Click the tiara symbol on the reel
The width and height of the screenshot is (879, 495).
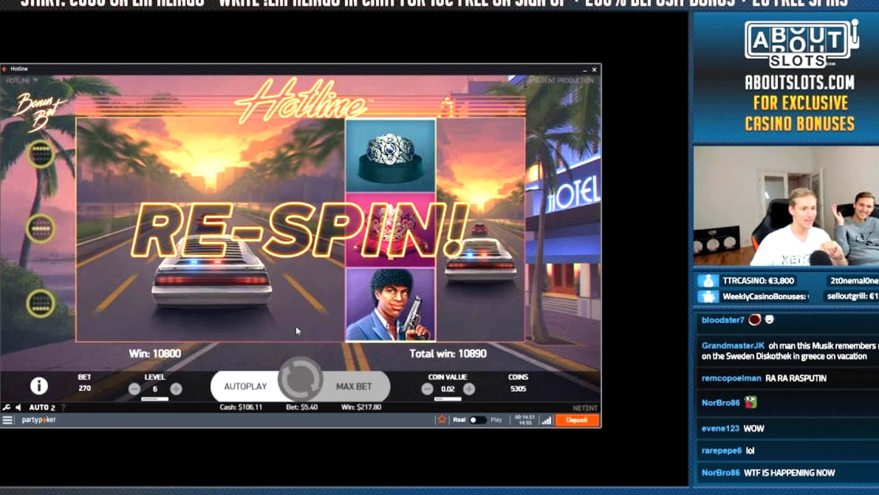tap(390, 231)
